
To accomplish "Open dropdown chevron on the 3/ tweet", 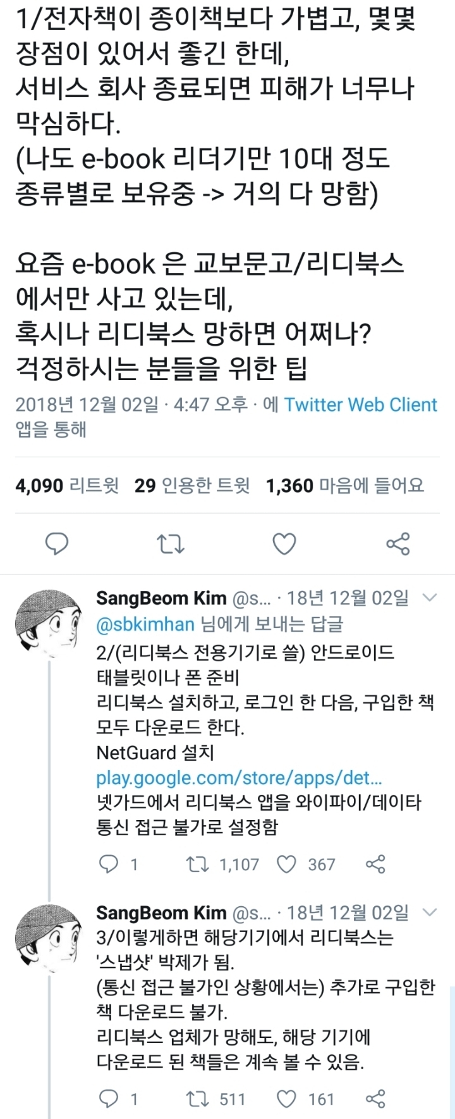I will tap(430, 913).
